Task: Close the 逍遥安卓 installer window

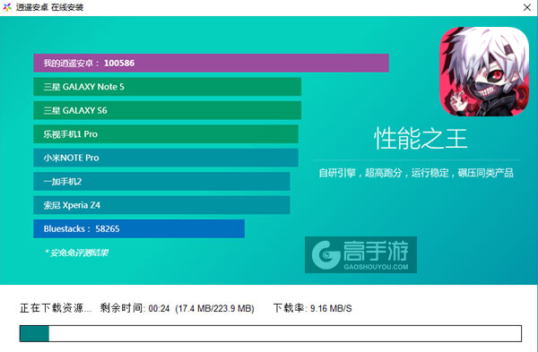Action: coord(527,7)
